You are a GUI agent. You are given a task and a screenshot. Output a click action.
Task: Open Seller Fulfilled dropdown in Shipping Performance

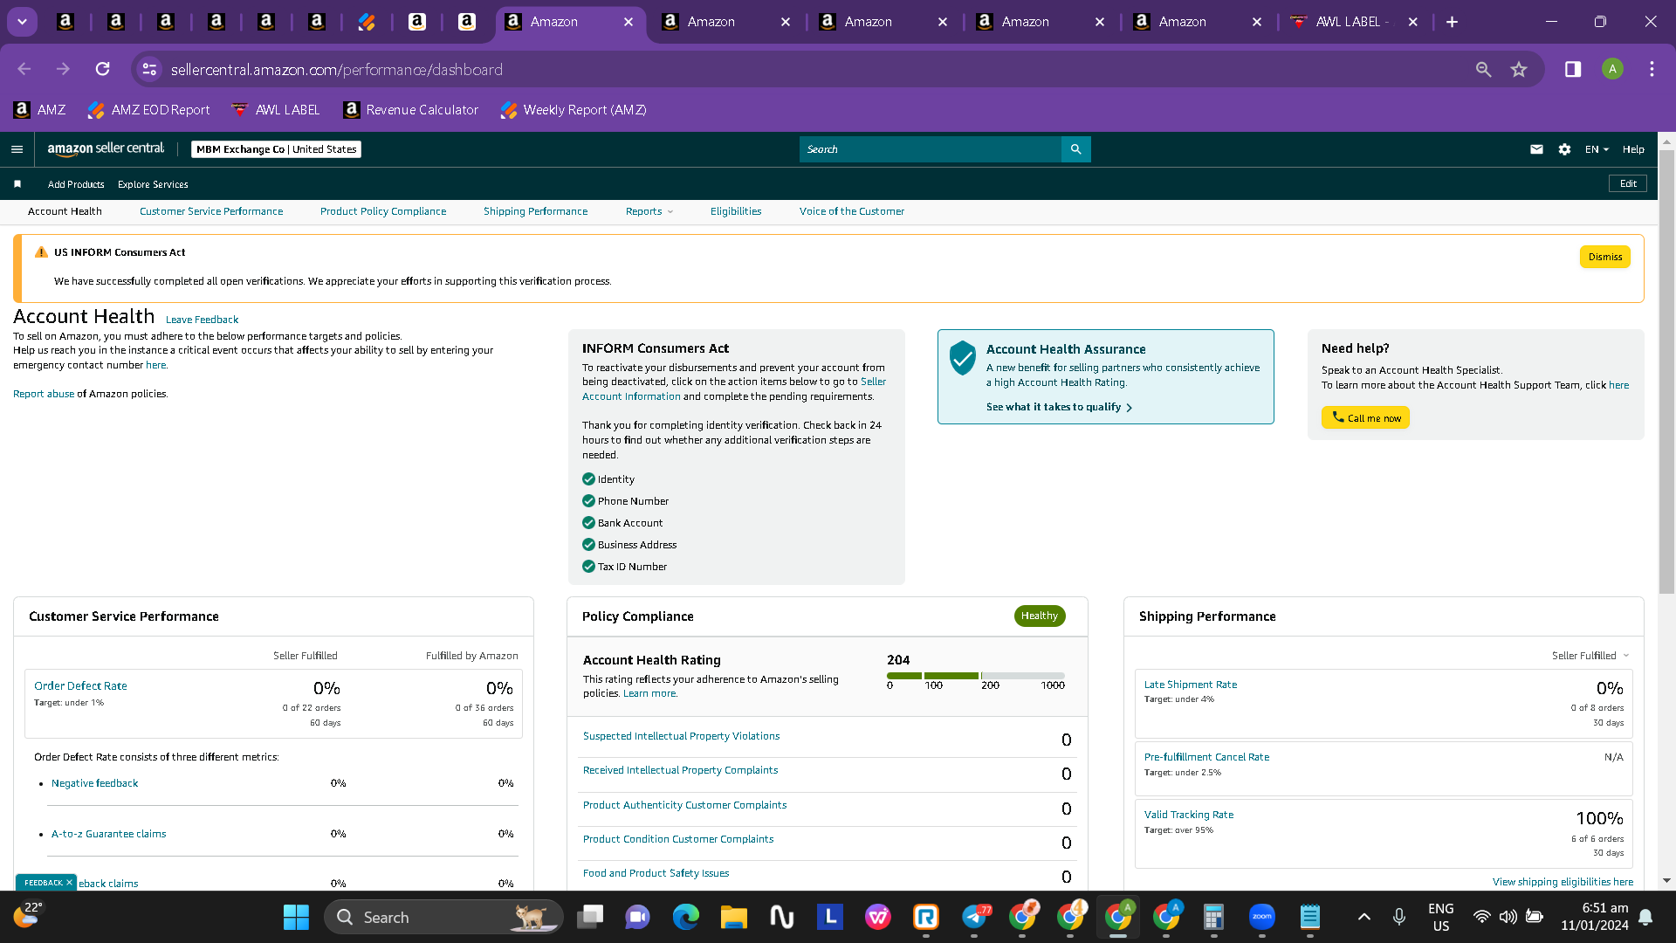pos(1590,656)
